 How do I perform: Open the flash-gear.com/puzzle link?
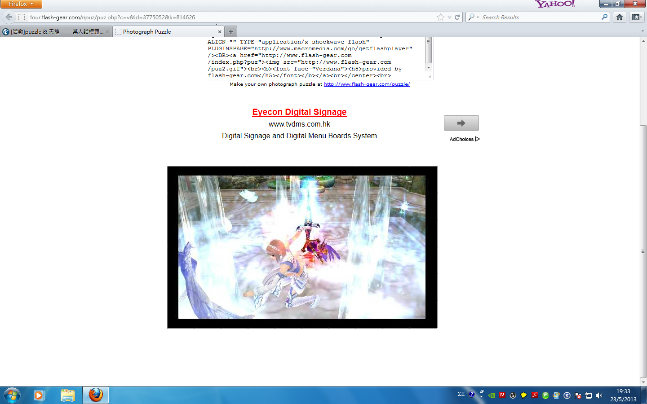point(367,84)
